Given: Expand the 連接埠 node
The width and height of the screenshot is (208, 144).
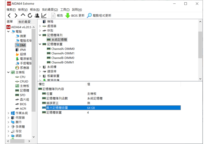Looking at the screenshot, I should [x=40, y=71].
